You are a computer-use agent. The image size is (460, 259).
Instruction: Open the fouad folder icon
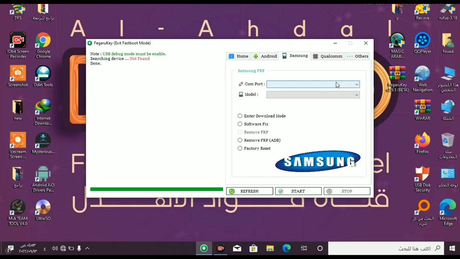pyautogui.click(x=448, y=43)
